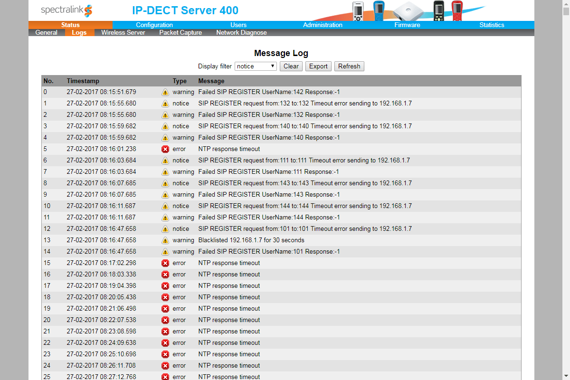Click red error icon in log row 24

pos(165,366)
